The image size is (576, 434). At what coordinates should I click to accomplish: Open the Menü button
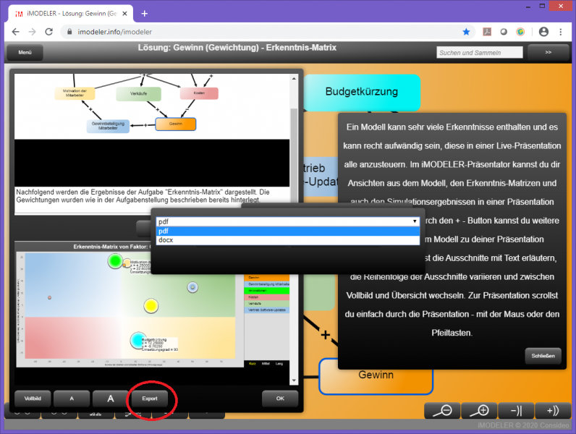(25, 53)
